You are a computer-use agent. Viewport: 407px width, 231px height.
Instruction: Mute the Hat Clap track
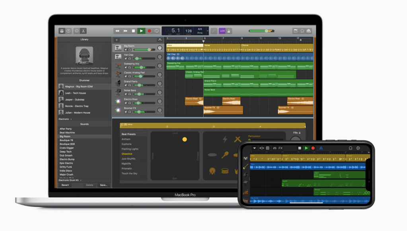coord(126,58)
